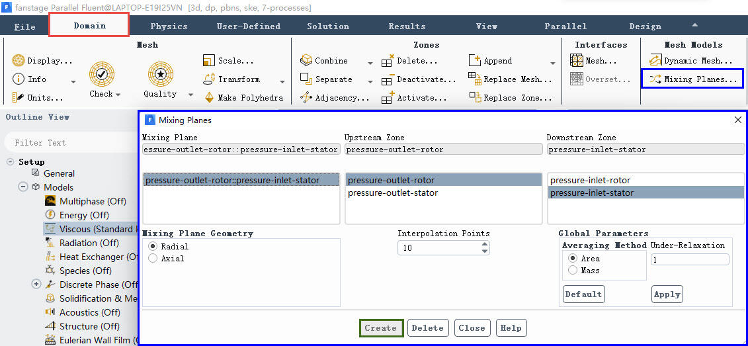
Task: Click the Scale mesh icon
Action: 208,61
